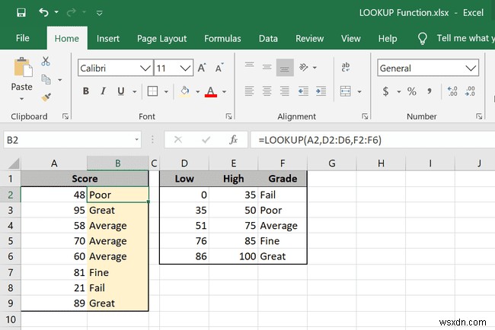
Task: Open the Font Color dropdown arrow
Action: pyautogui.click(x=225, y=92)
